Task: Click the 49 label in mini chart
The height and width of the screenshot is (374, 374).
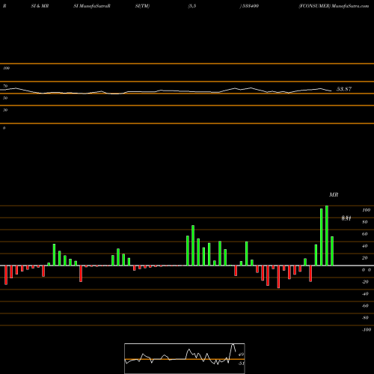Action: pyautogui.click(x=241, y=355)
